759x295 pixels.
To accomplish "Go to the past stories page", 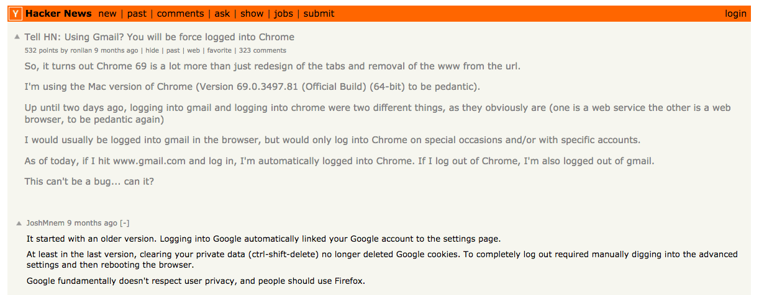I will point(137,14).
